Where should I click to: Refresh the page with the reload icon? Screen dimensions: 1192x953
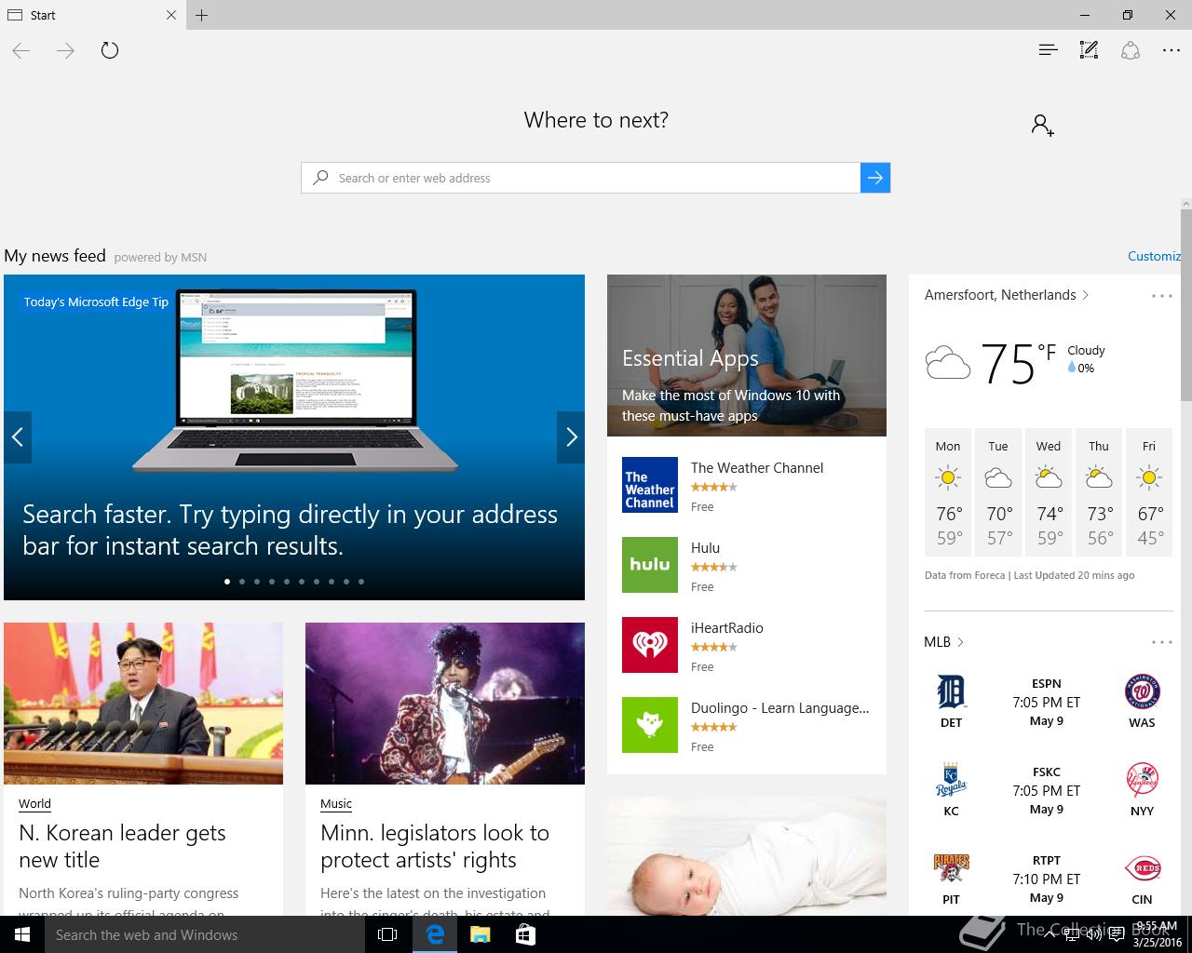coord(110,50)
